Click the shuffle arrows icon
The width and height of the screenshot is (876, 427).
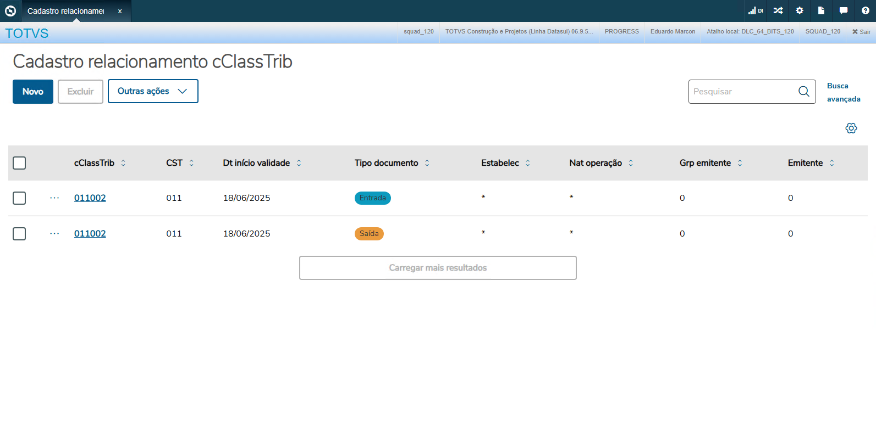(x=778, y=10)
